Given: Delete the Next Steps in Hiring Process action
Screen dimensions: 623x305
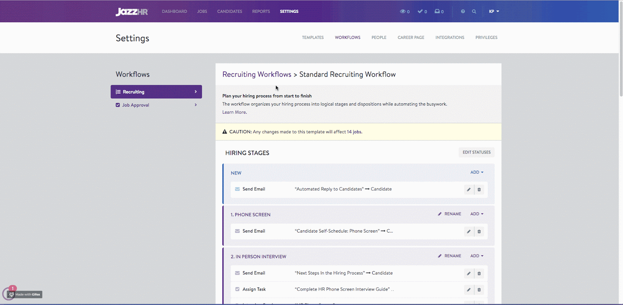Looking at the screenshot, I should click(479, 273).
